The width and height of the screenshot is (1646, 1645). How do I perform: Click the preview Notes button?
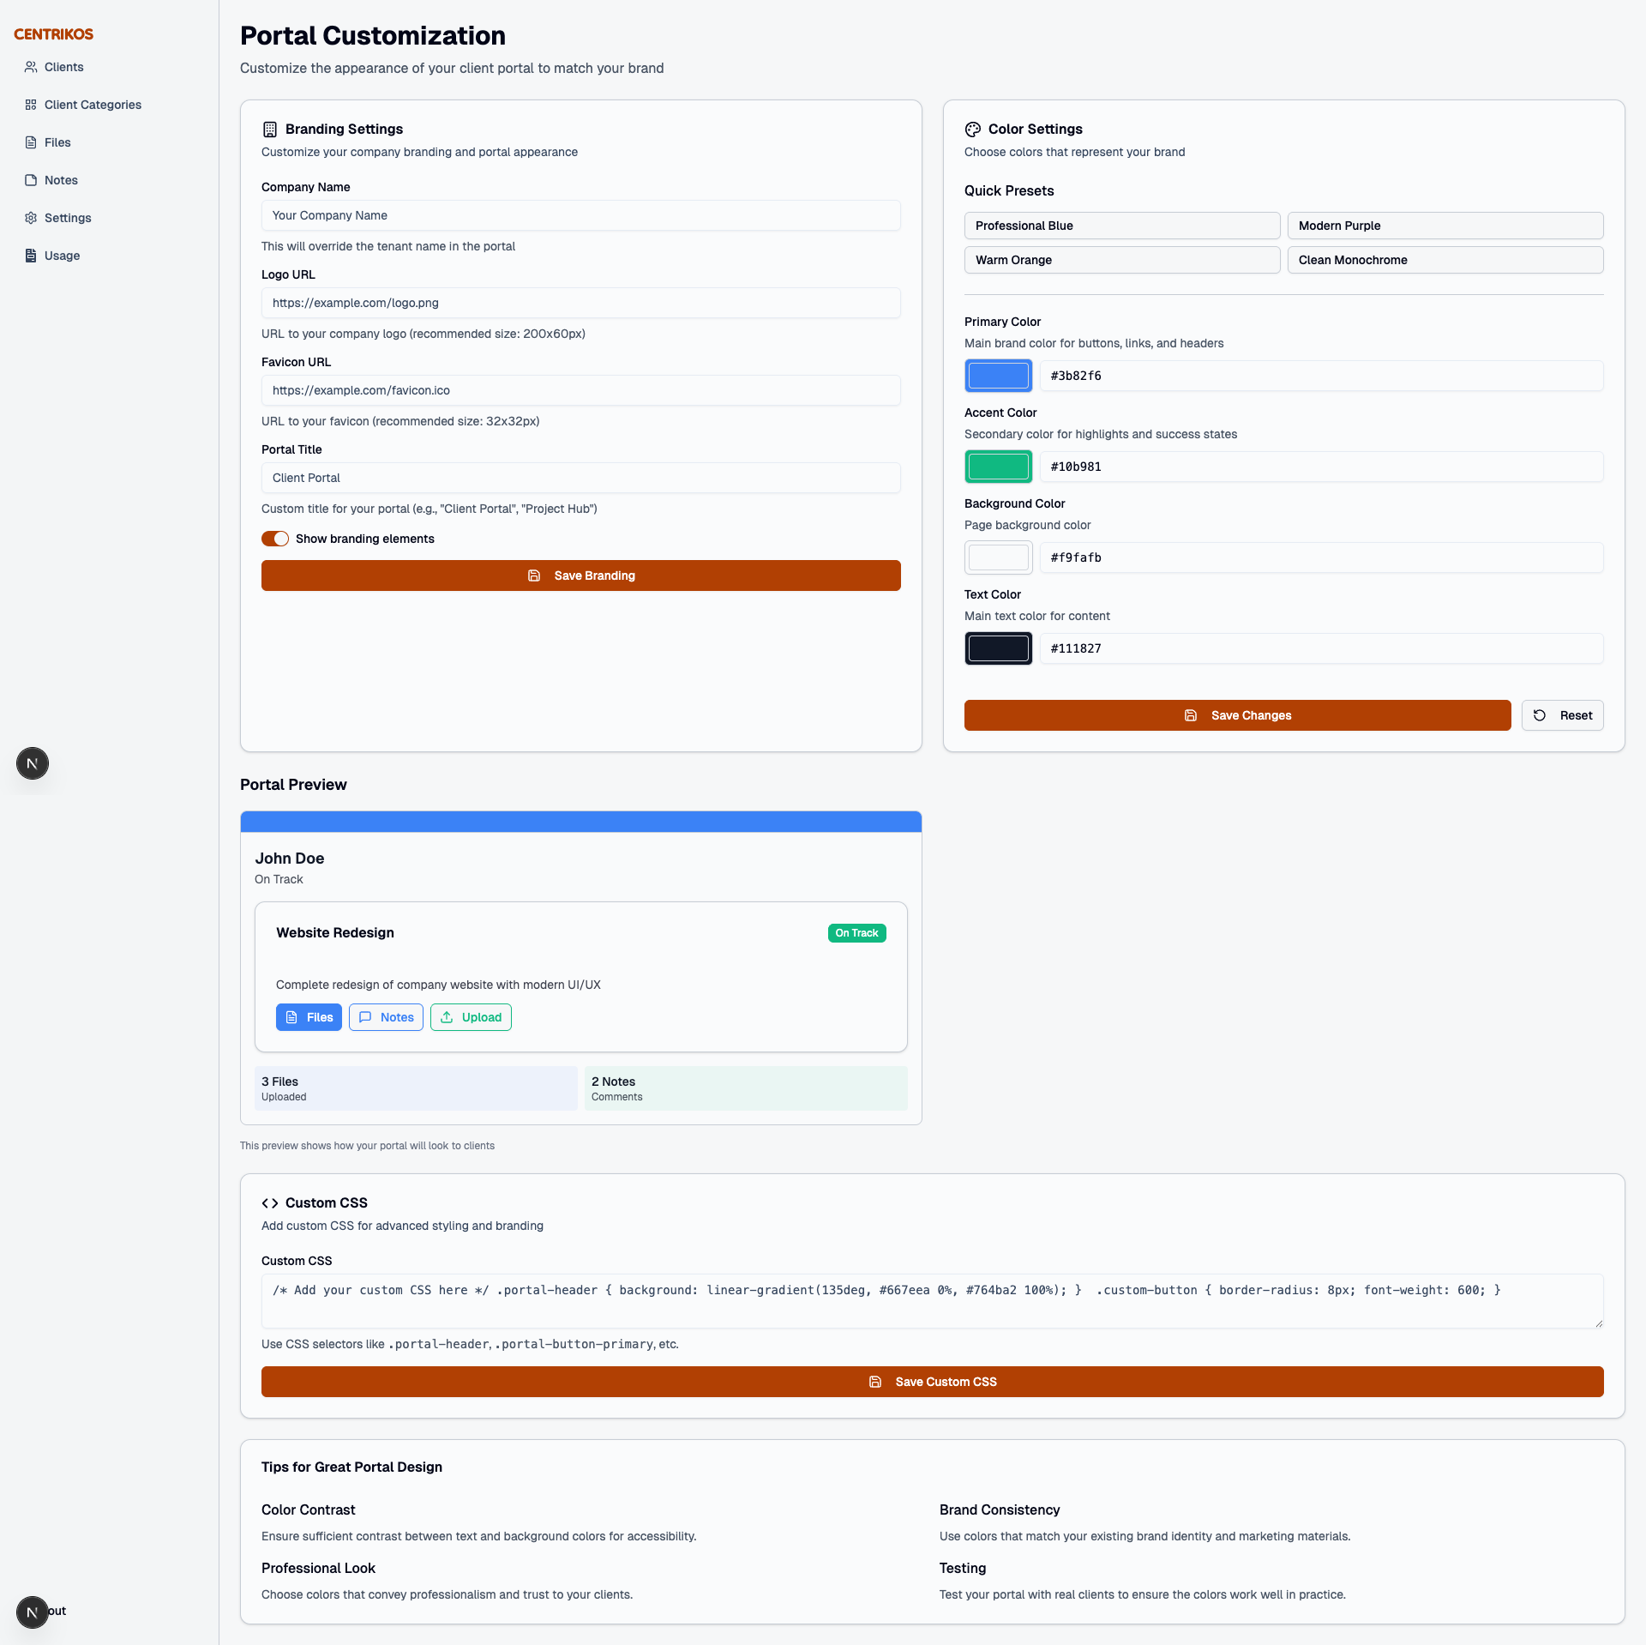386,1017
